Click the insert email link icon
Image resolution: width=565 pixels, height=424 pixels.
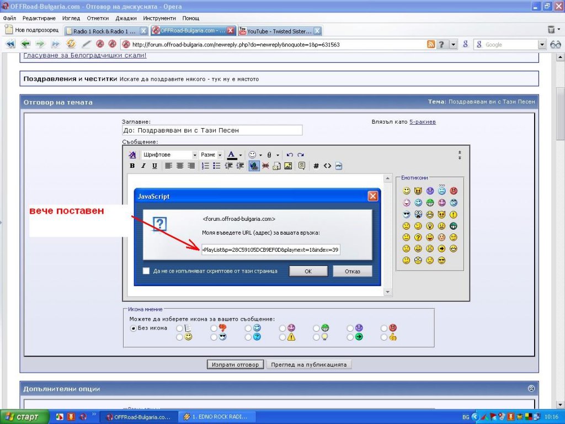tap(277, 166)
